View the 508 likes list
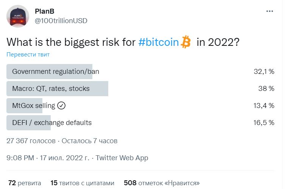Viewport: 293px width, 189px height. coord(162,183)
